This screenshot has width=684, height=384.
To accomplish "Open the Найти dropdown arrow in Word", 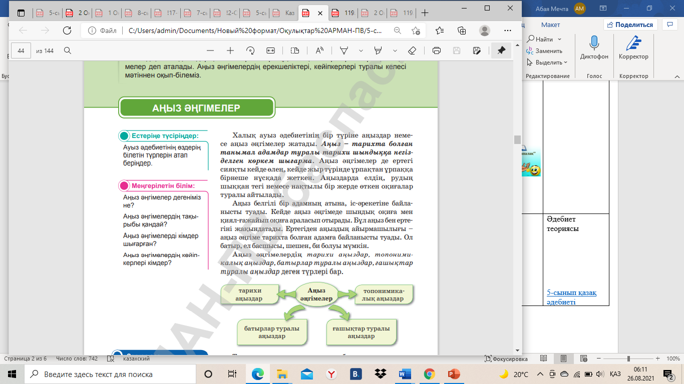I will 560,39.
